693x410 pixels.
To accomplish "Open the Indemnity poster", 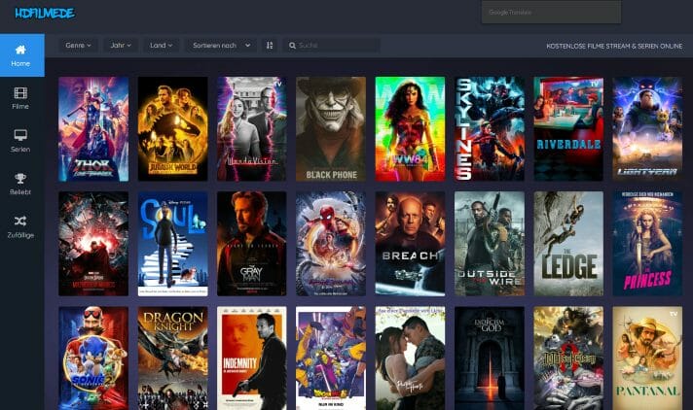I will click(252, 359).
